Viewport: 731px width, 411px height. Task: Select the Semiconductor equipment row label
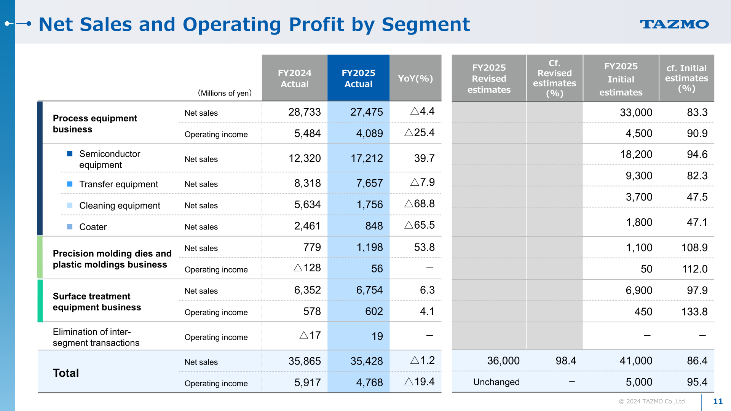pos(110,159)
